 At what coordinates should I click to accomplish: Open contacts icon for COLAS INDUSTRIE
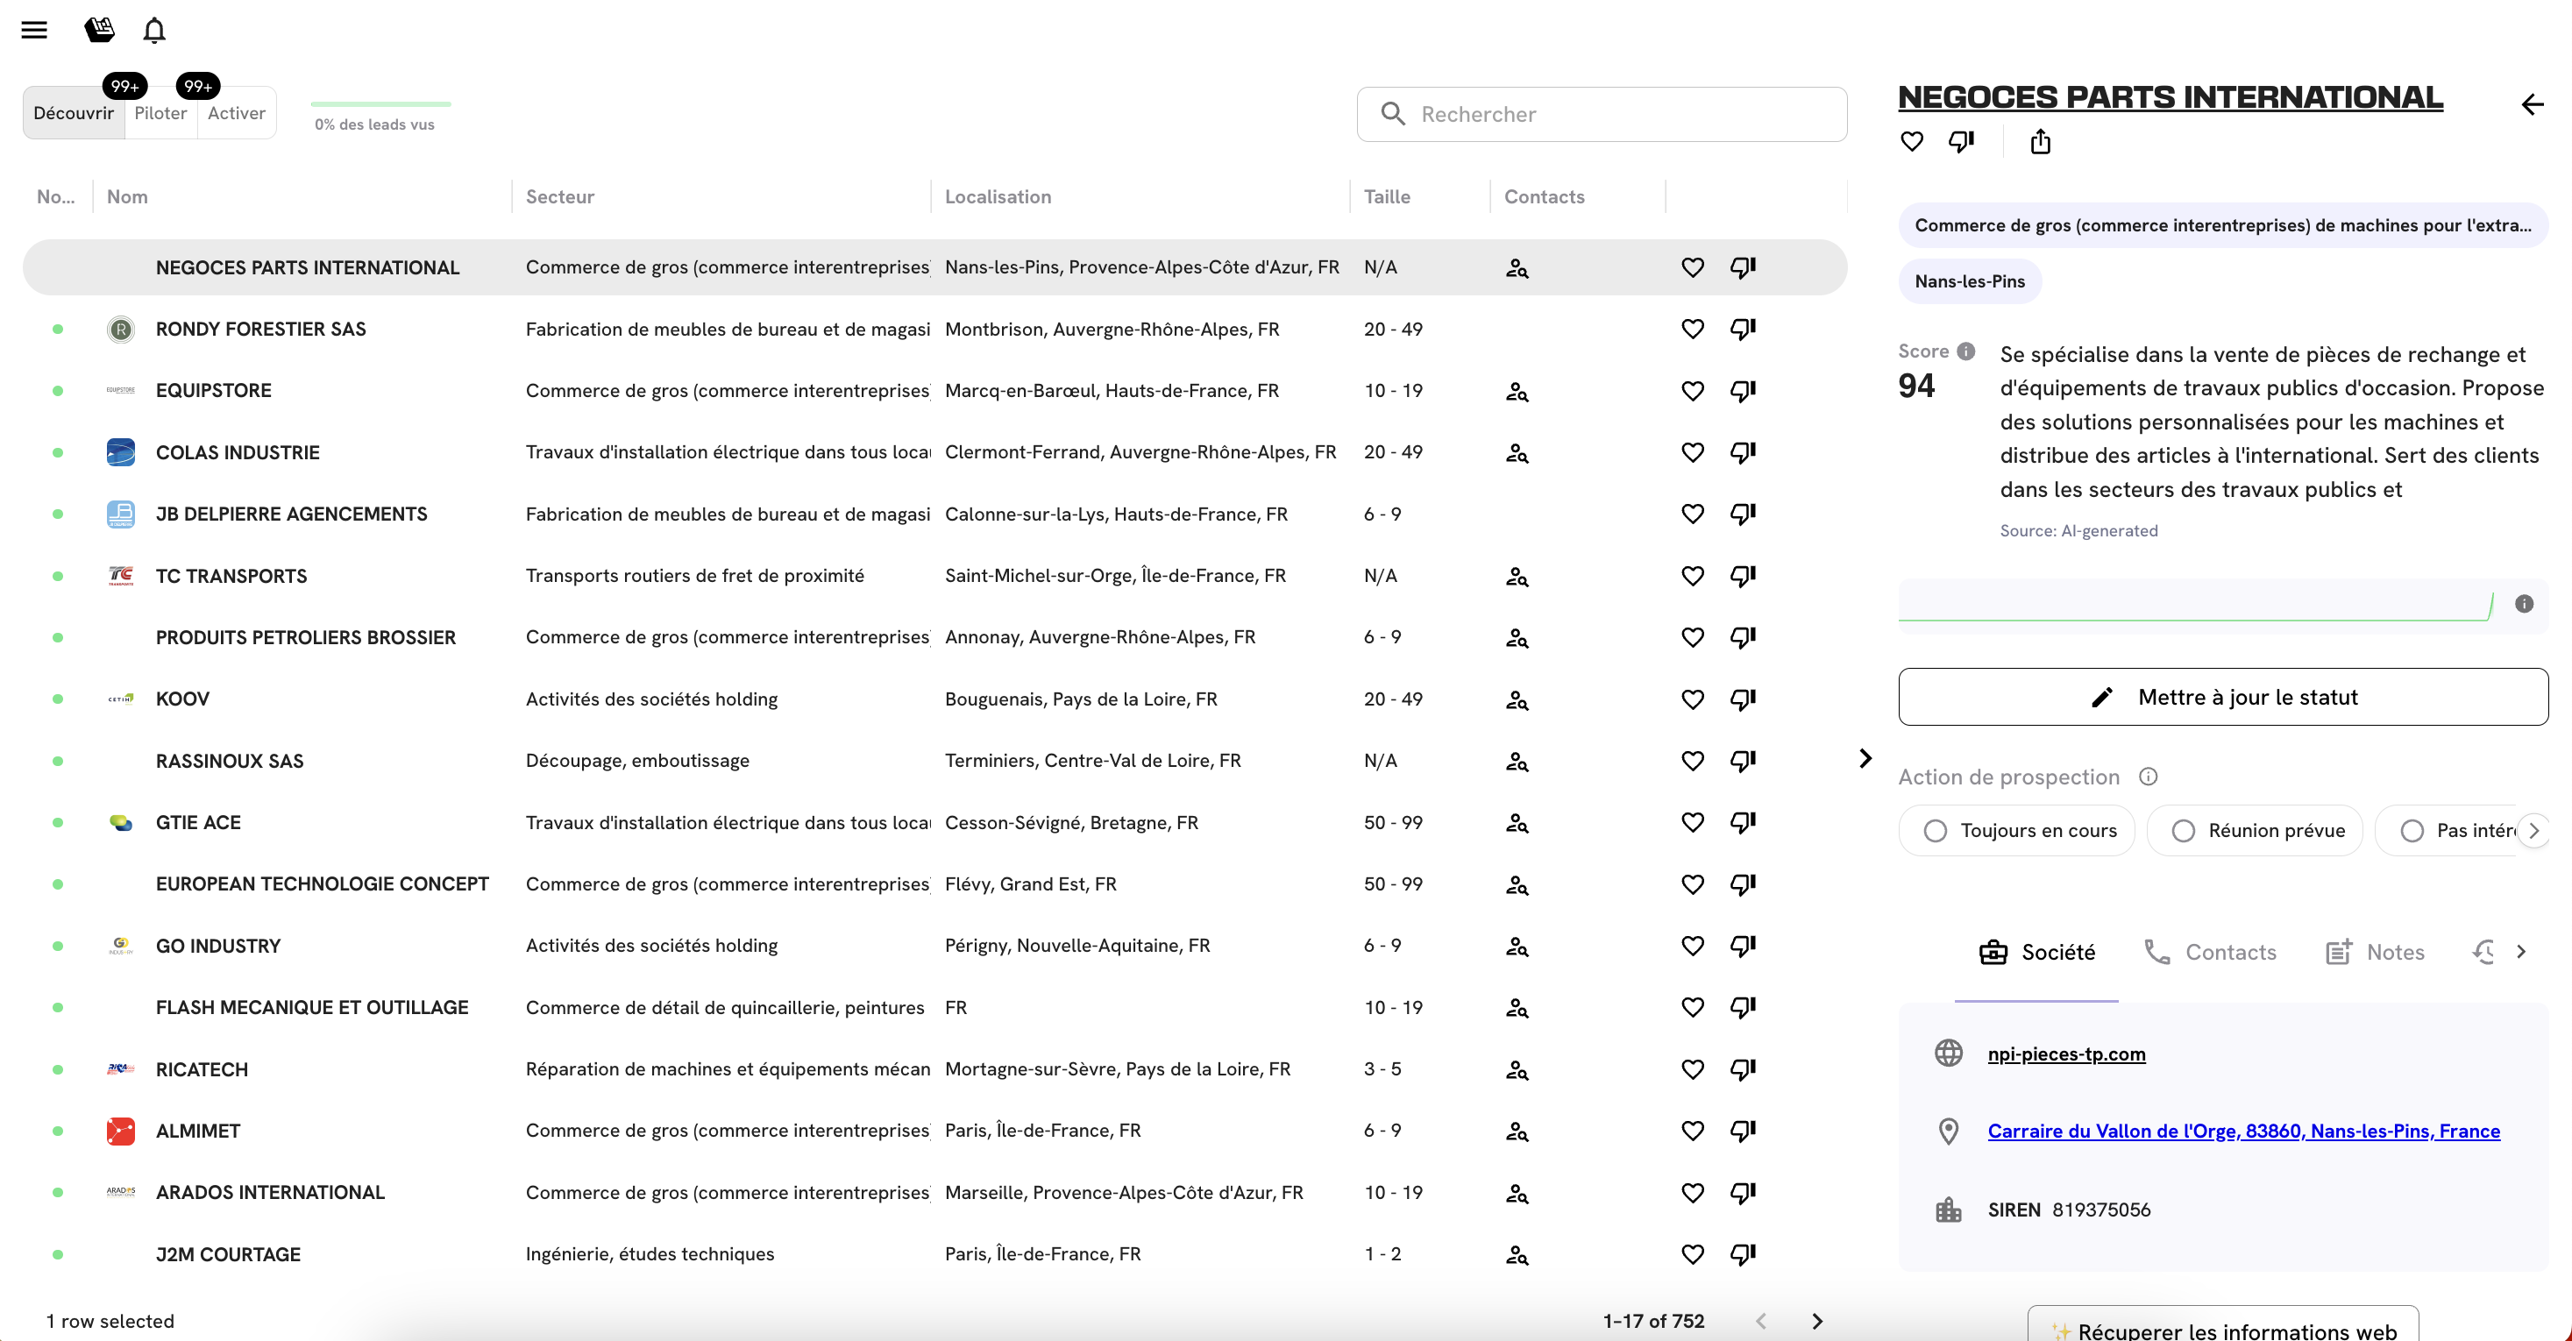click(1517, 453)
